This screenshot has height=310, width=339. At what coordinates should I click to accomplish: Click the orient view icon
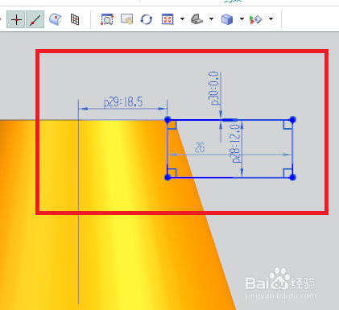pyautogui.click(x=196, y=19)
